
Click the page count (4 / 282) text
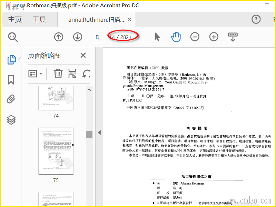click(x=121, y=37)
